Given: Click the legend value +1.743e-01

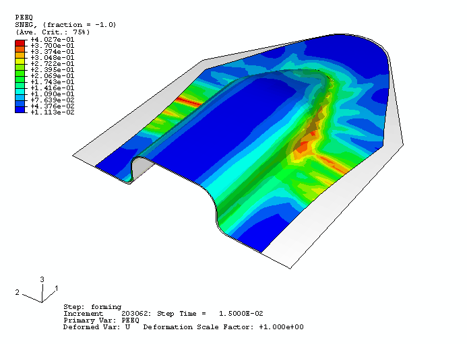Looking at the screenshot, I should [53, 82].
